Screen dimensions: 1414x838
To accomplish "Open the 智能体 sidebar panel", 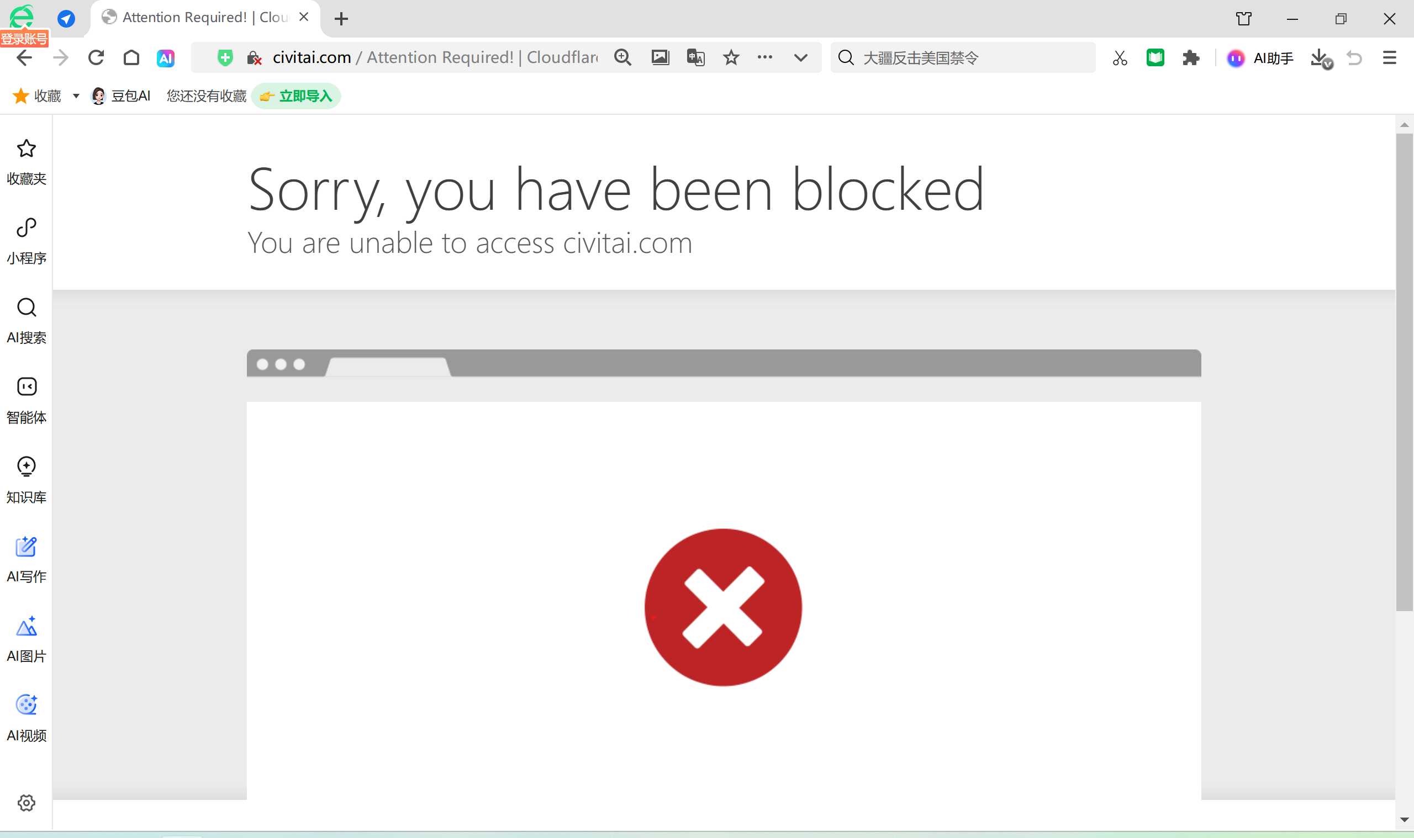I will click(x=26, y=400).
